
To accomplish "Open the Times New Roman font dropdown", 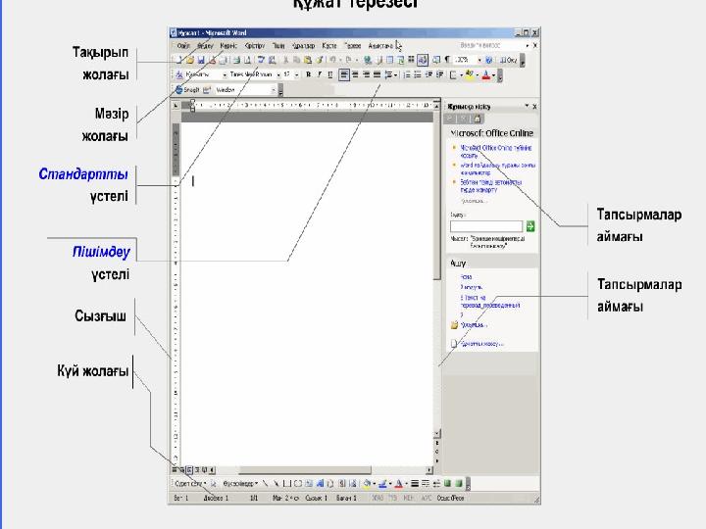I will tap(278, 74).
